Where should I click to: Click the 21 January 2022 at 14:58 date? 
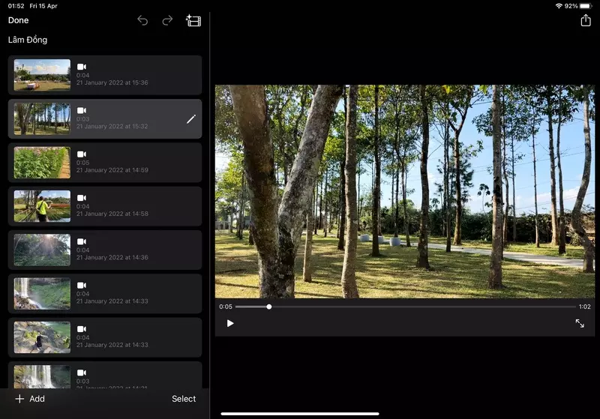[112, 214]
